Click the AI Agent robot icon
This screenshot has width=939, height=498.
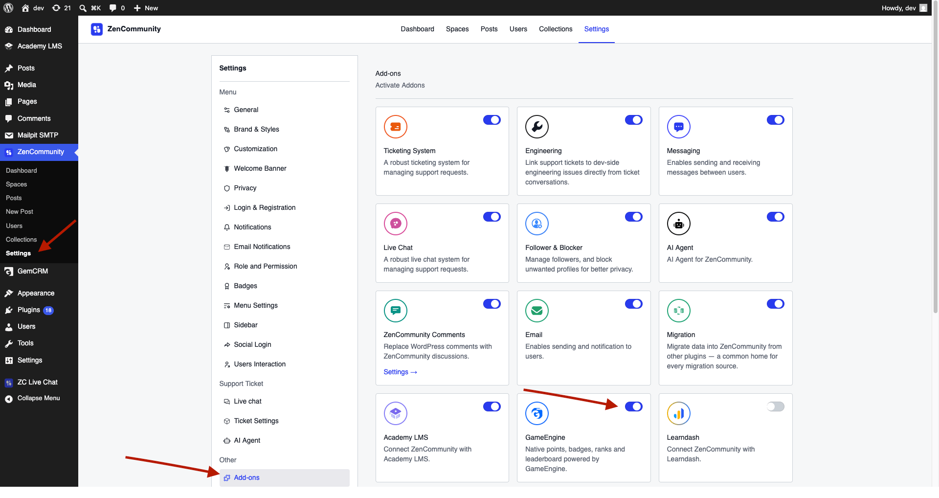tap(679, 224)
